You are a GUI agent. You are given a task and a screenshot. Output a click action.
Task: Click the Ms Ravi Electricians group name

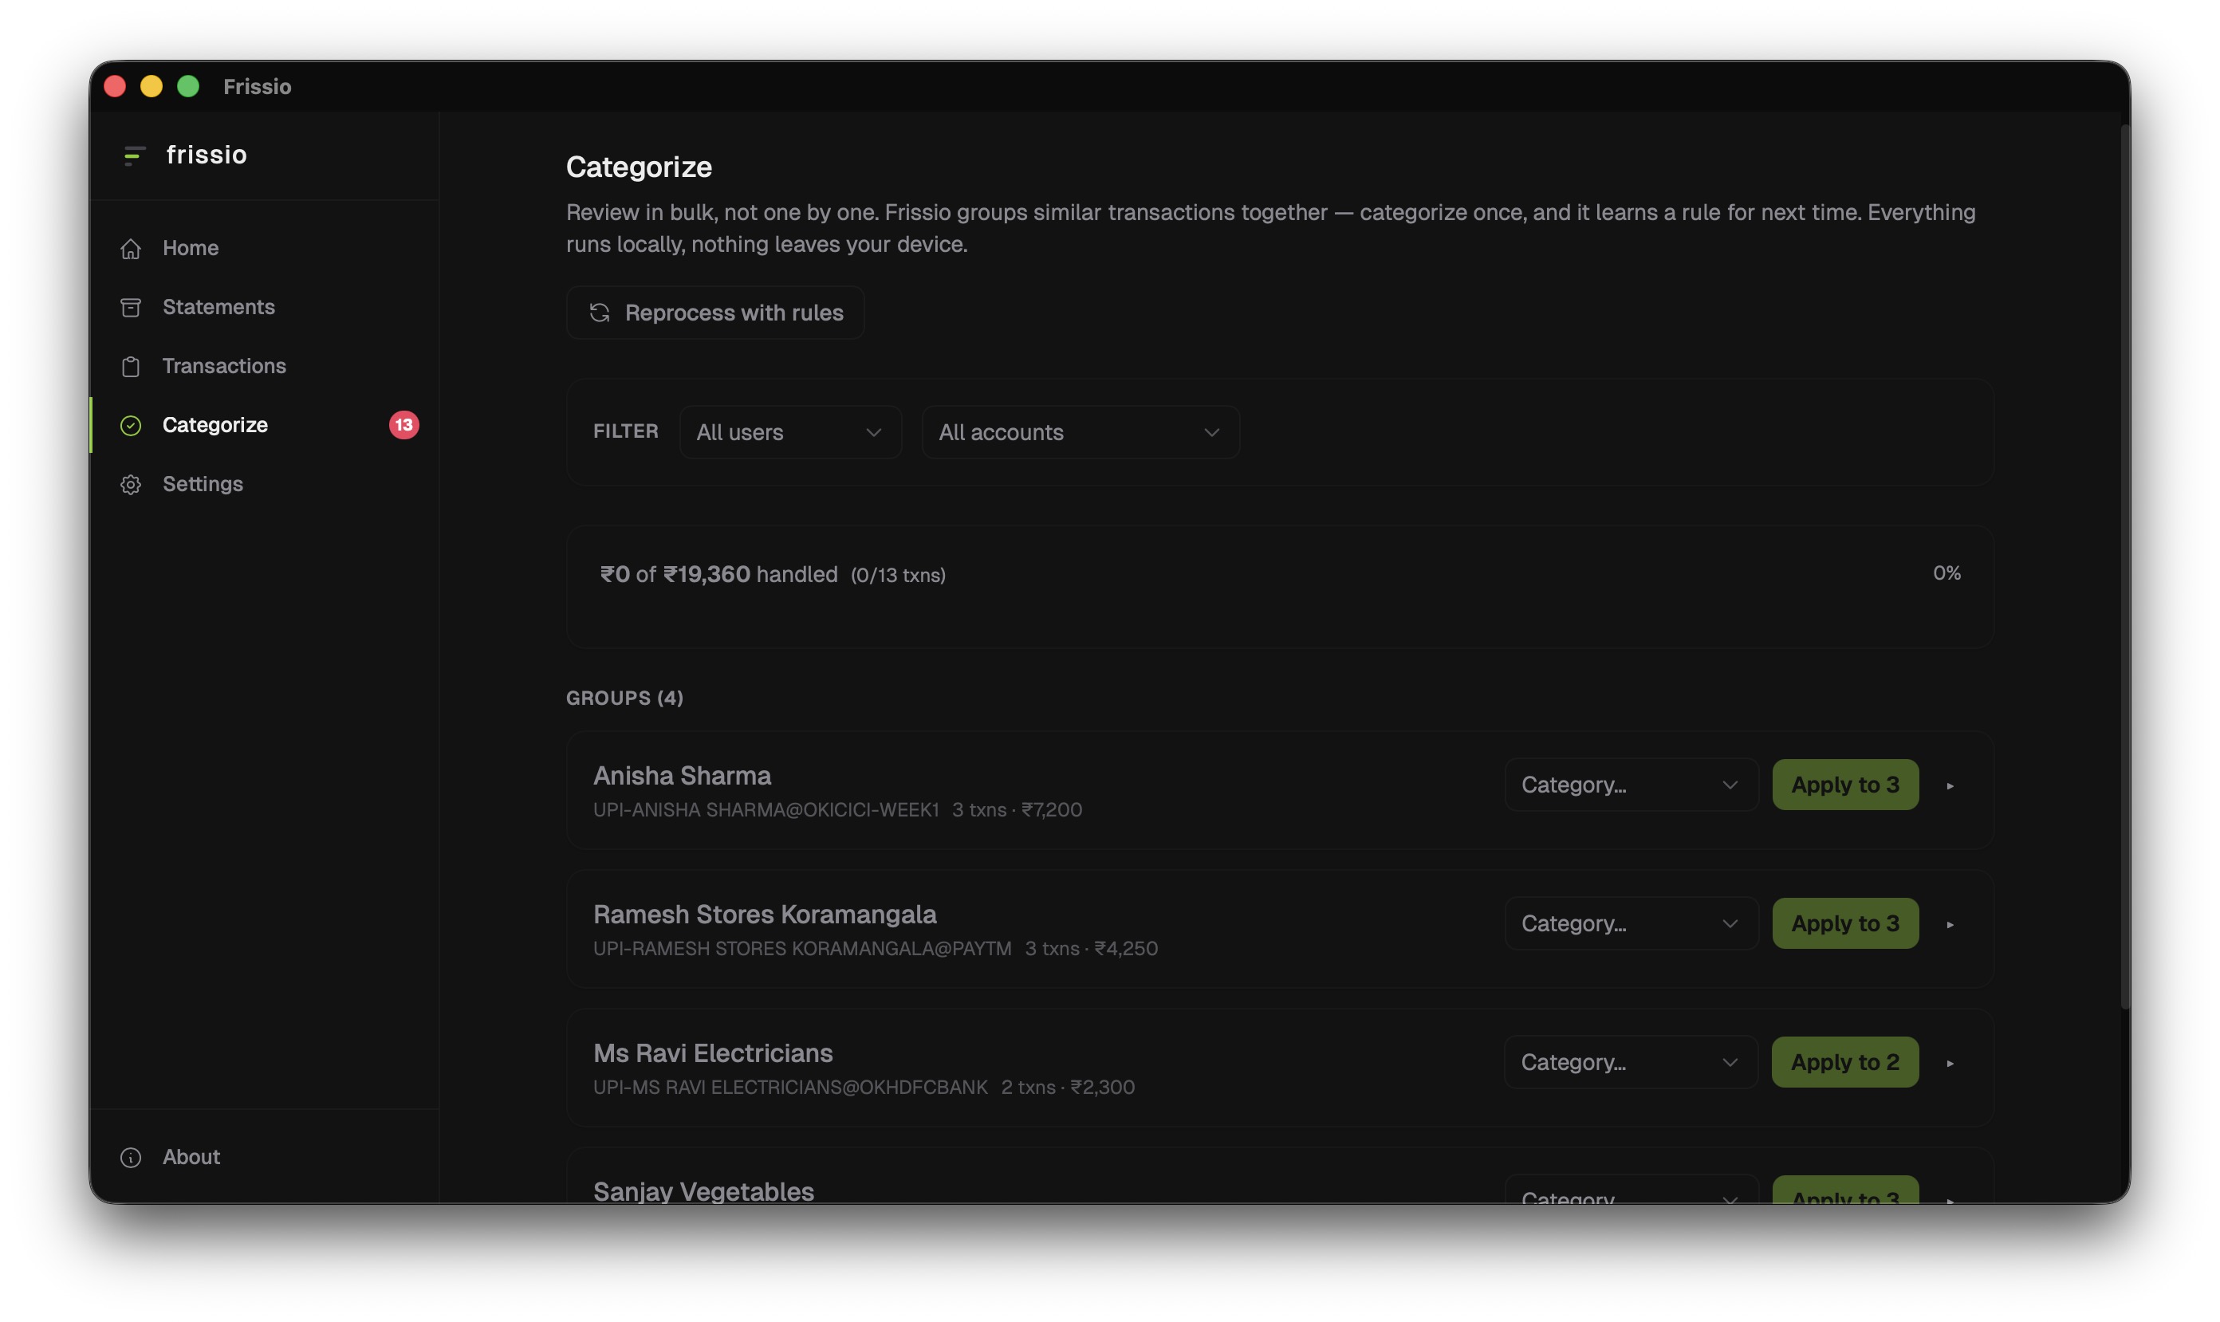pos(713,1053)
